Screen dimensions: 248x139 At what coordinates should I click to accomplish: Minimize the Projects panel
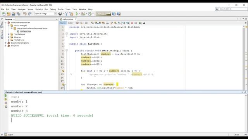point(57,19)
